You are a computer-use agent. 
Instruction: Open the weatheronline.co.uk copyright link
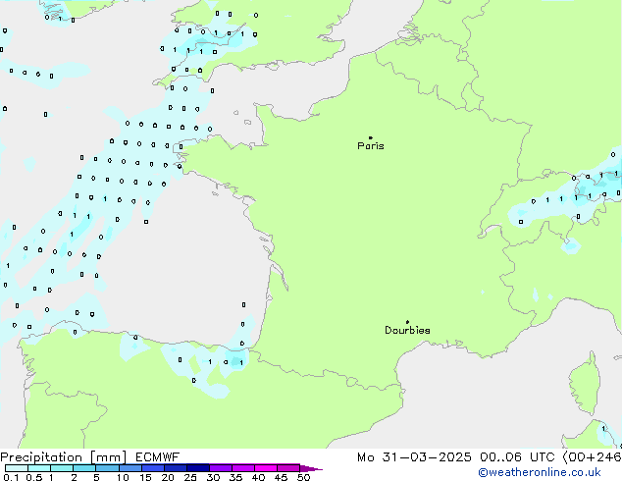[x=540, y=472]
